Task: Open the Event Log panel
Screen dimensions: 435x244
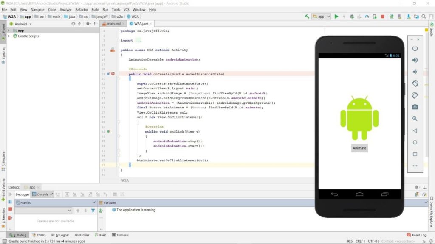Action: click(416, 235)
